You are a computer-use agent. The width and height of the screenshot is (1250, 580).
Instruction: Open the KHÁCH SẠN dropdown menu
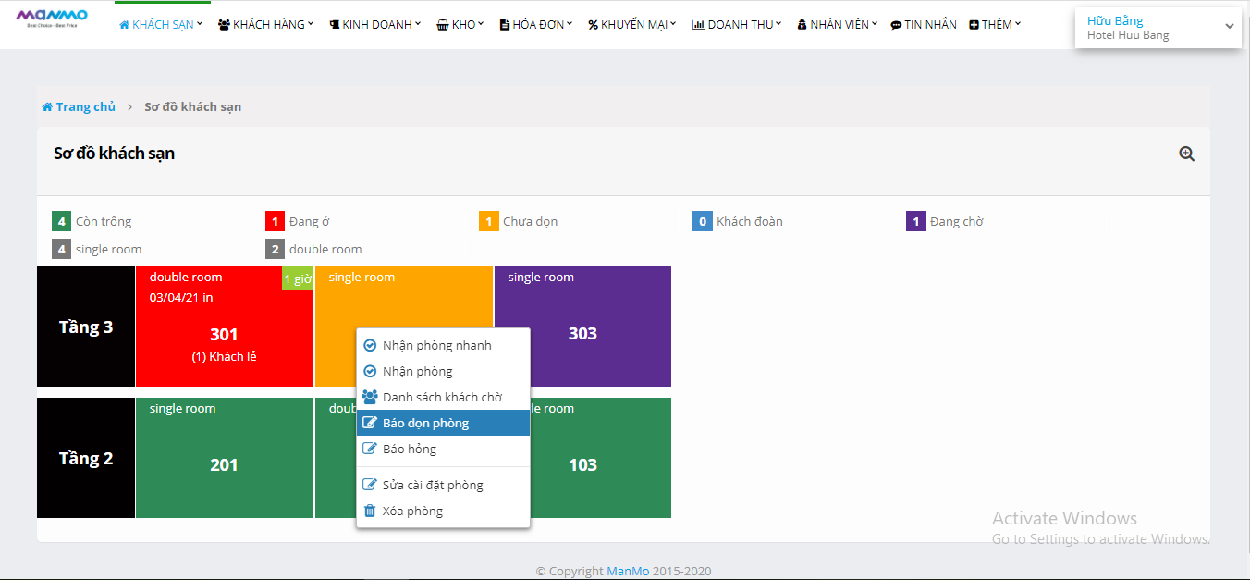[x=161, y=25]
